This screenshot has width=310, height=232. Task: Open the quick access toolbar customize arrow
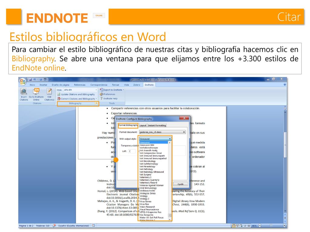point(51,79)
